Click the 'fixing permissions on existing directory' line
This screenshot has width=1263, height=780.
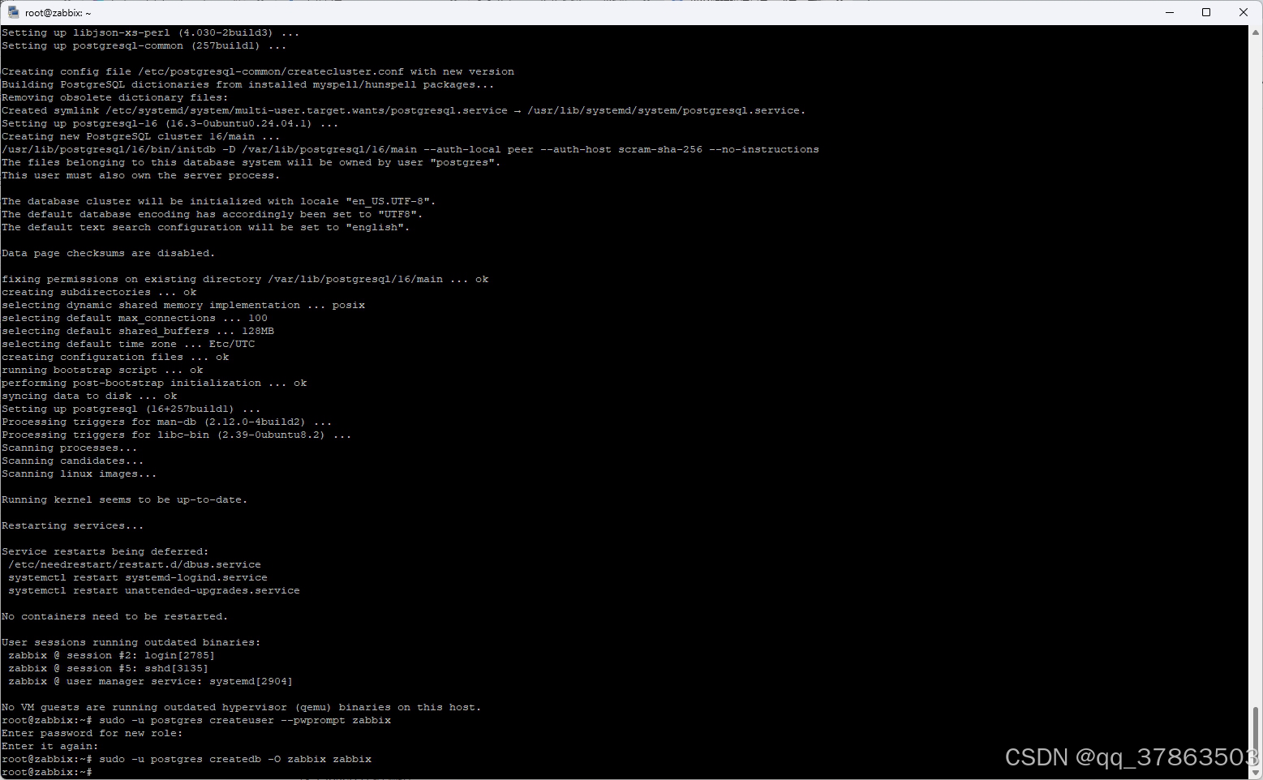245,279
